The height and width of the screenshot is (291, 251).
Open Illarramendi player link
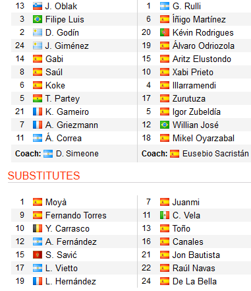click(x=194, y=85)
